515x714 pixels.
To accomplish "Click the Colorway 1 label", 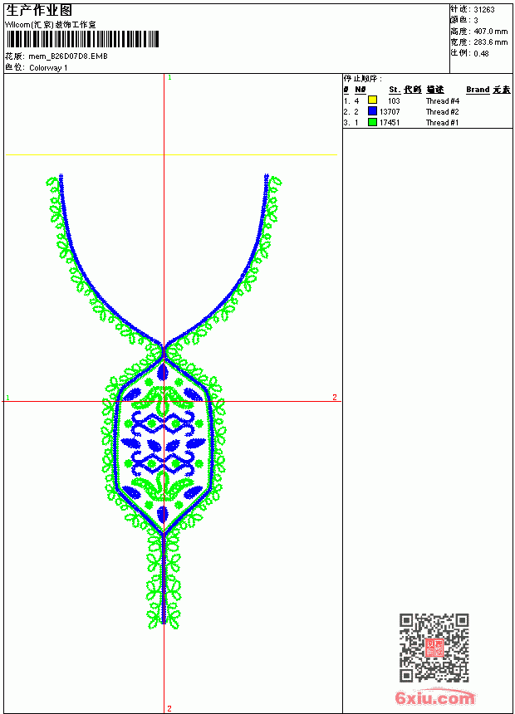I will [x=48, y=68].
